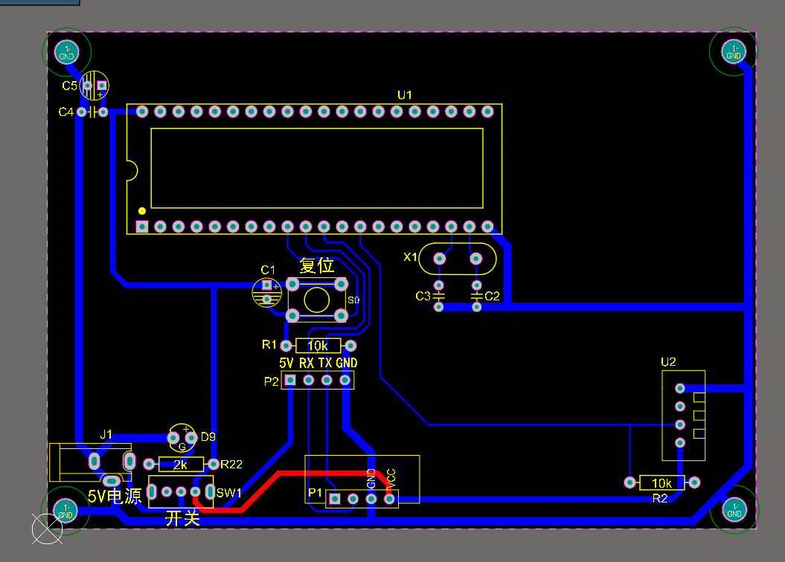Select the right pad of resistor R2
The width and height of the screenshot is (785, 562).
click(x=694, y=482)
